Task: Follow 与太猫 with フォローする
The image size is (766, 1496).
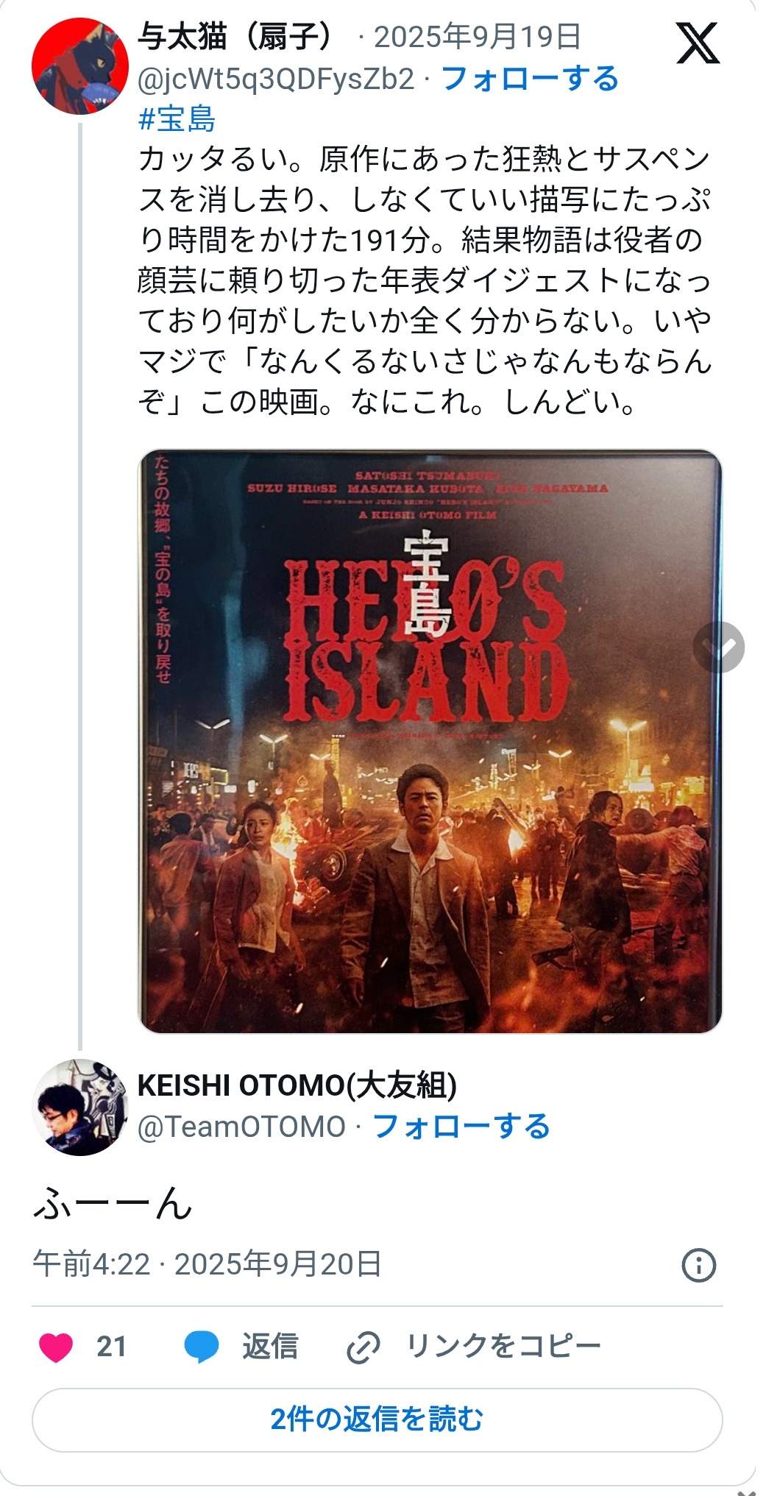Action: (x=530, y=79)
